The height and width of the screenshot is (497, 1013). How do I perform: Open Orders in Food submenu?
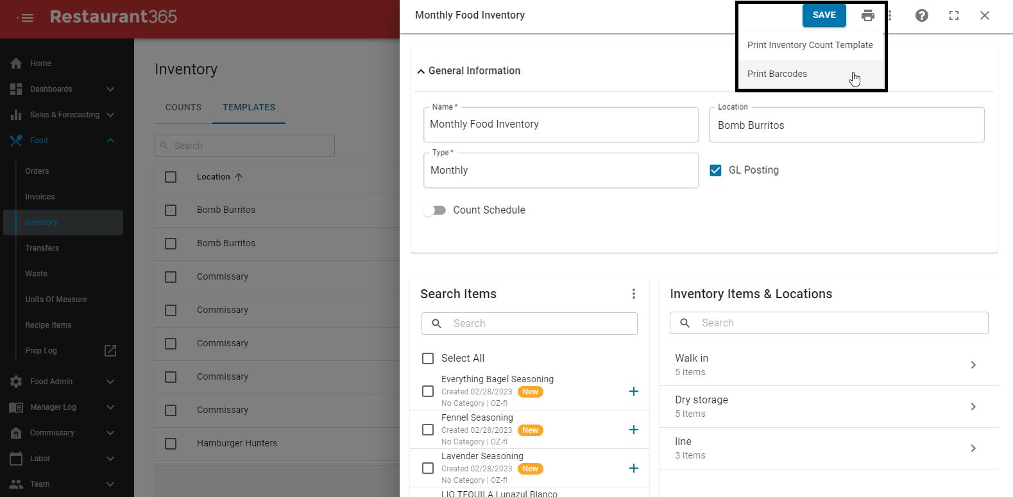[37, 171]
